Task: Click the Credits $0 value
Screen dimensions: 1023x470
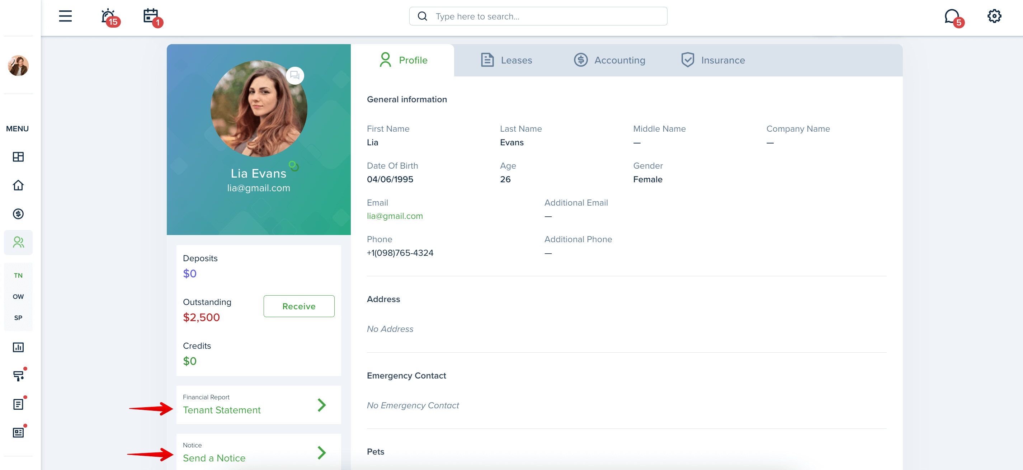Action: [190, 361]
